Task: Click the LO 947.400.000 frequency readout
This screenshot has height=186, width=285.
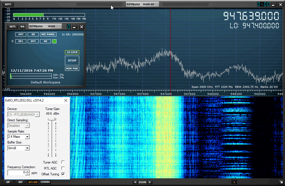Action: 254,26
